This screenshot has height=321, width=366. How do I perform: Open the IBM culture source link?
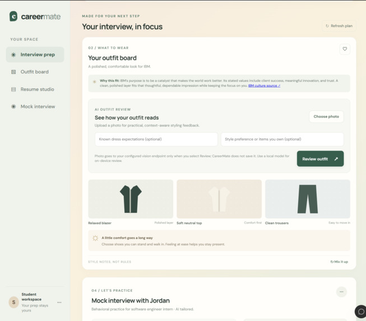point(264,86)
